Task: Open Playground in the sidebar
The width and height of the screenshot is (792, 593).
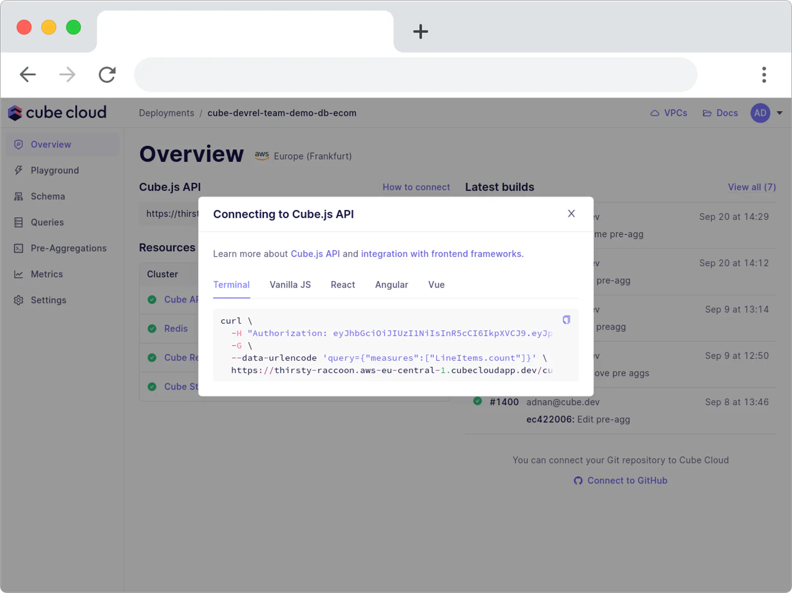Action: coord(62,170)
